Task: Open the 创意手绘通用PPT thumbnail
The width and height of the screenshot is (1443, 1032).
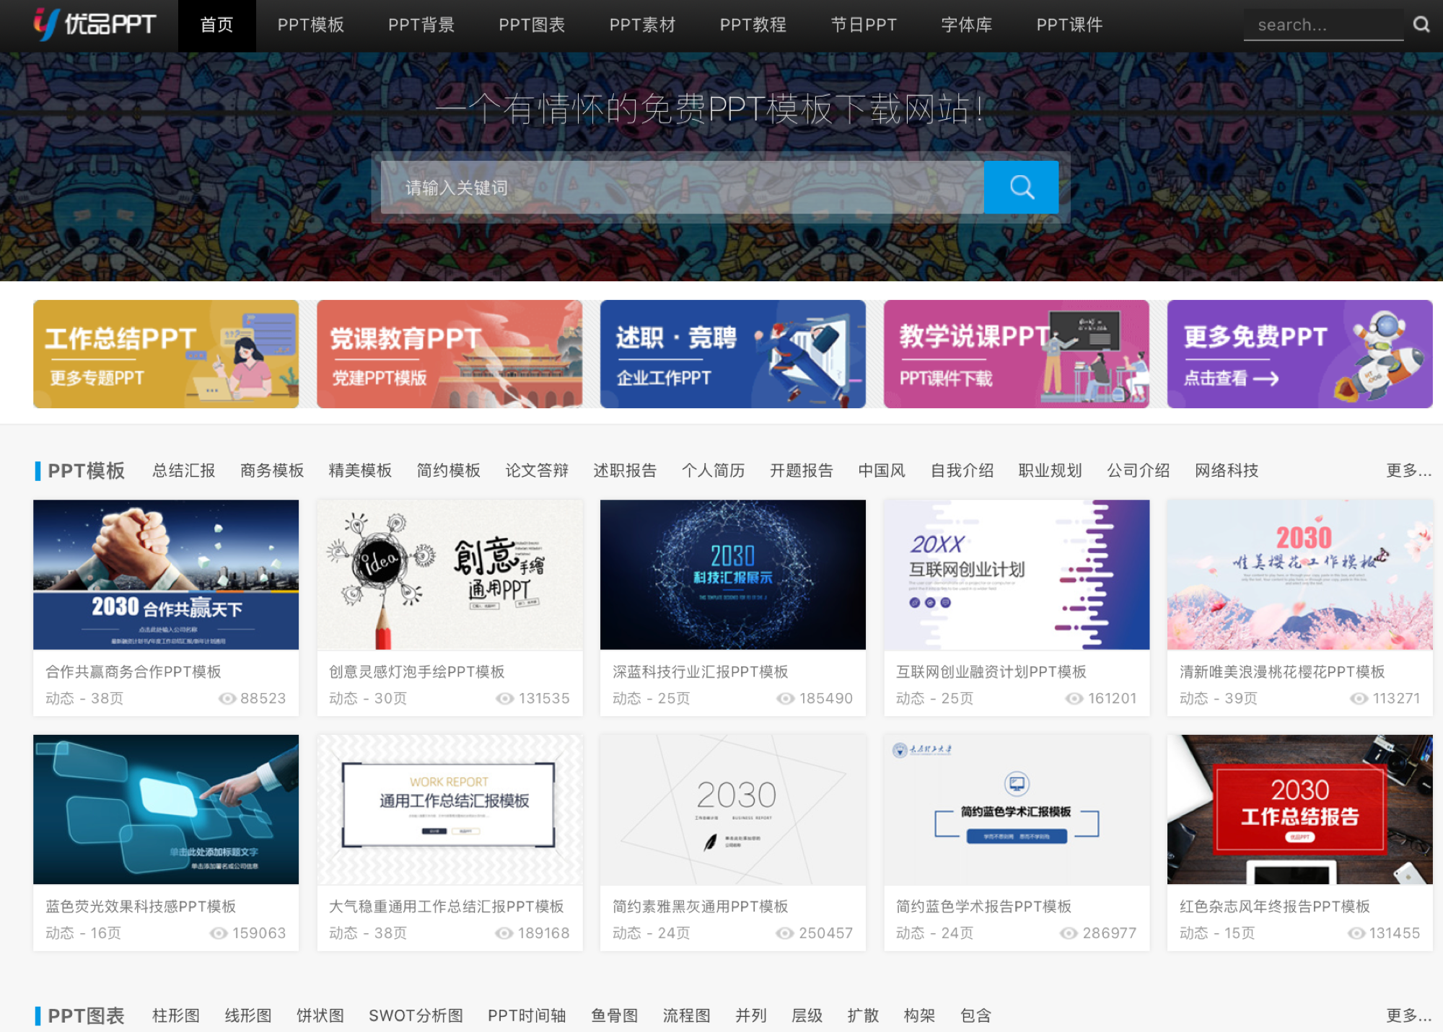Action: point(449,575)
